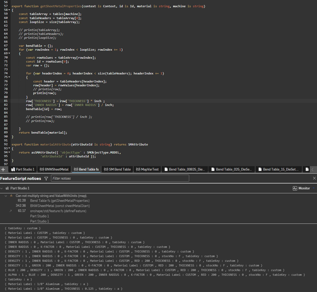Click the FeatureScript icon on SM Bend Table tab
Screen dimensions: 317x292
pyautogui.click(x=106, y=170)
